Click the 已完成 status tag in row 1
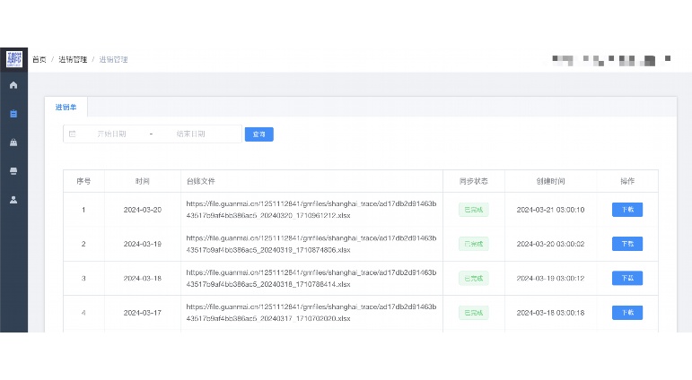The width and height of the screenshot is (692, 380). pyautogui.click(x=474, y=210)
